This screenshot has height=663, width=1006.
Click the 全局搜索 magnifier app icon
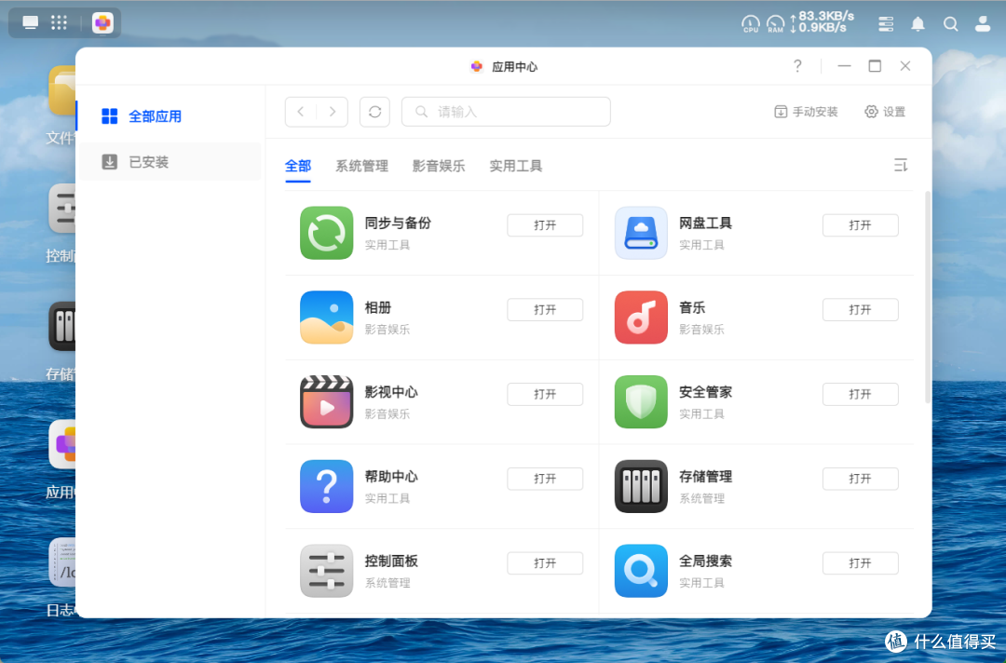(x=641, y=571)
